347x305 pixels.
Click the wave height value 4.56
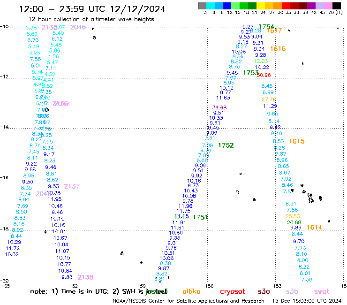coord(53,56)
